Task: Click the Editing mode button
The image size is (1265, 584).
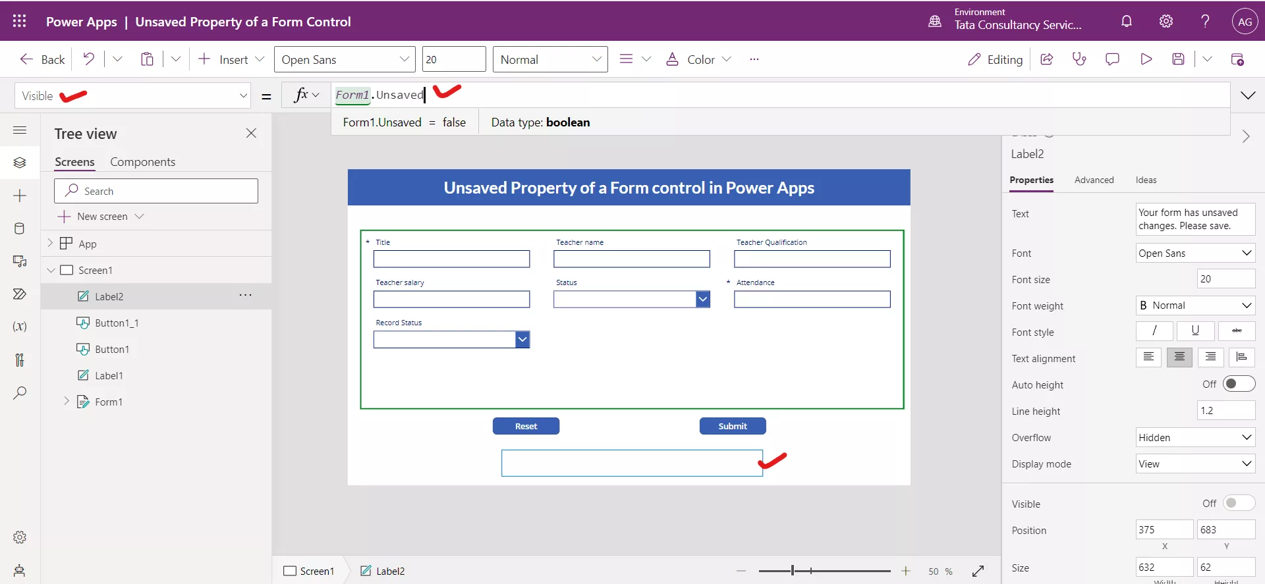Action: [x=995, y=59]
